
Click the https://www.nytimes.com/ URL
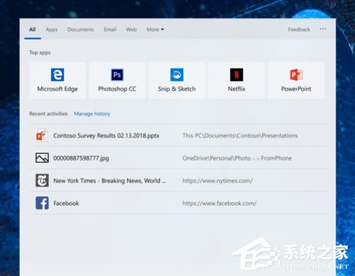pos(217,181)
